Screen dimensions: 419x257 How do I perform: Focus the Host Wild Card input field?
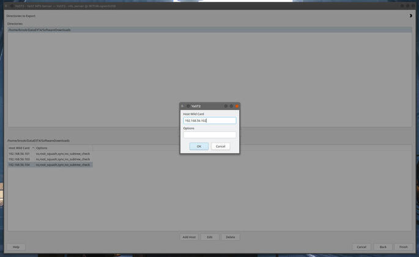[x=209, y=121]
